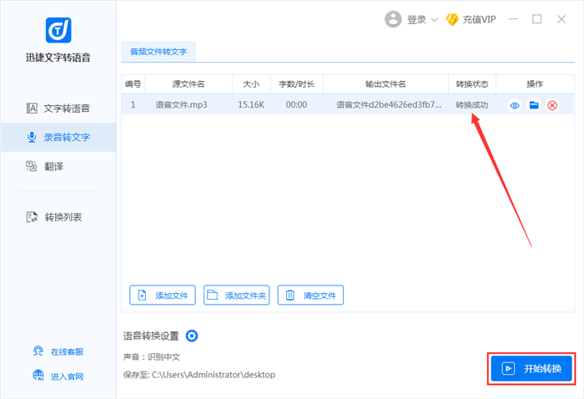Click the 转换状态 column header
The image size is (584, 399).
(472, 84)
